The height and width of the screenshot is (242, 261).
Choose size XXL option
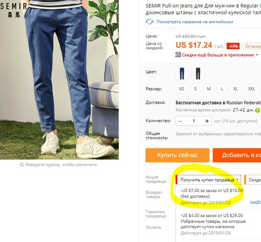pyautogui.click(x=251, y=89)
